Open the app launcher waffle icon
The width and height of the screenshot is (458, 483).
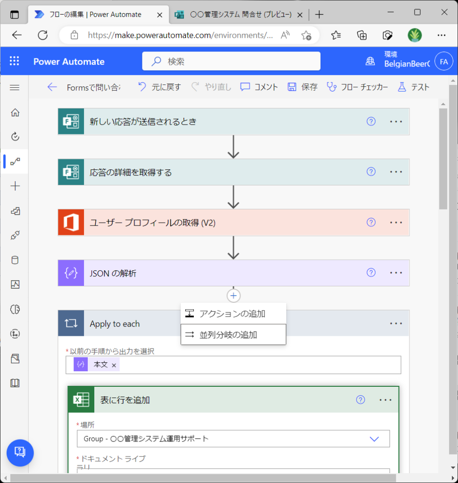pos(14,61)
